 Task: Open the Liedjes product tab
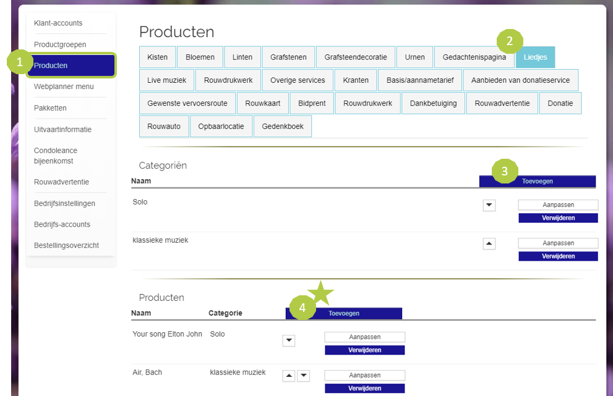click(x=535, y=57)
